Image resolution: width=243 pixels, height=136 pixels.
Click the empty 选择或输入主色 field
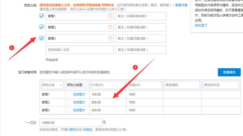(79, 50)
